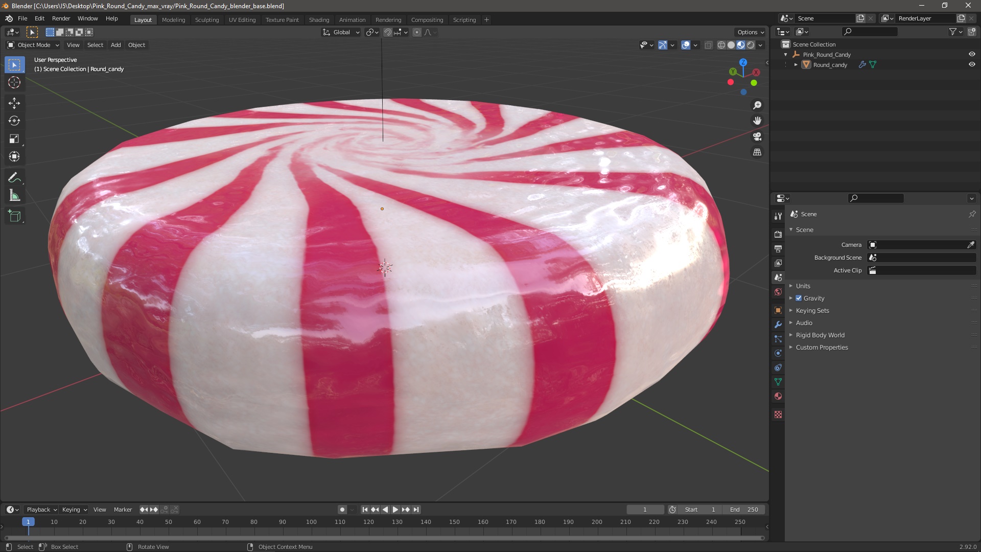Activate the Move tool

tap(14, 103)
